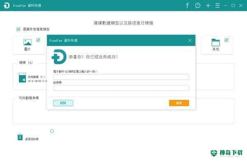Screen dimensions: 247x162
Task: Select the local disk C: drive icon
Action: click(x=22, y=78)
